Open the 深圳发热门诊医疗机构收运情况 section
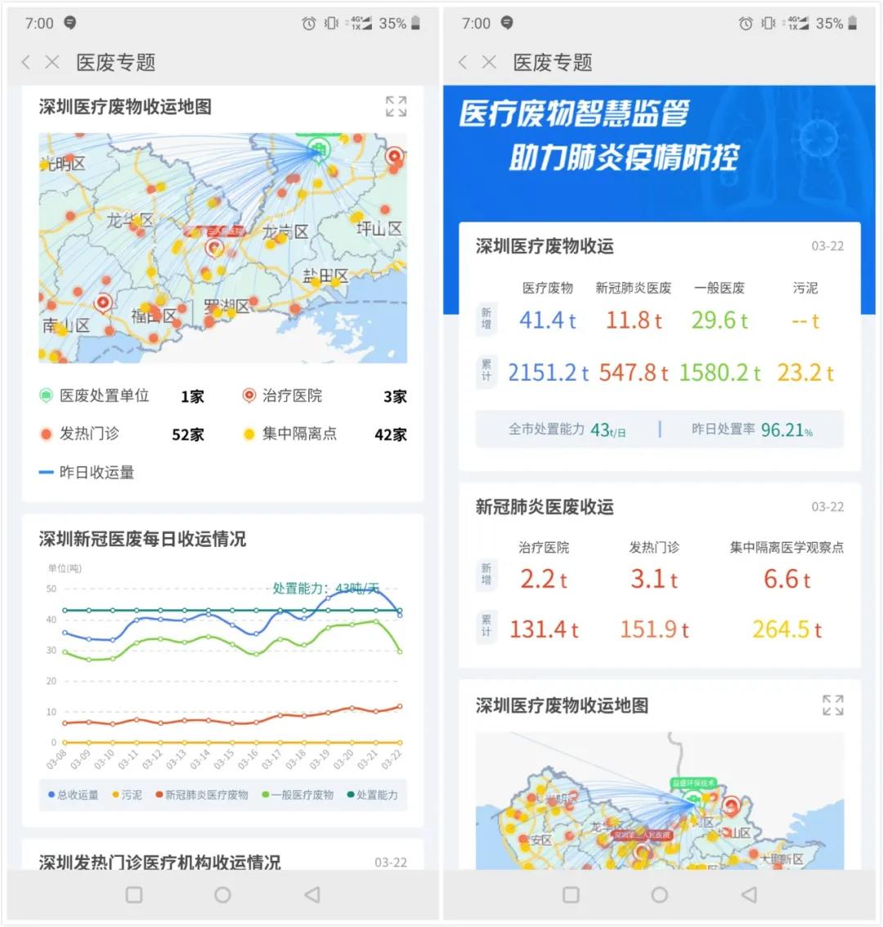The height and width of the screenshot is (927, 883). [160, 862]
